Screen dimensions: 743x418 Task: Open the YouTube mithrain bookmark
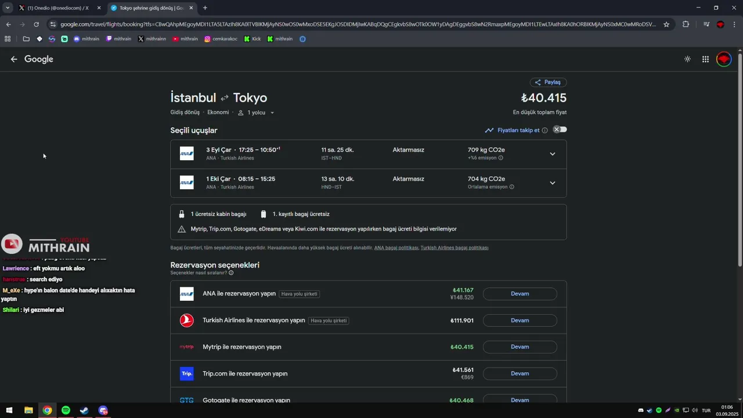[x=185, y=39]
